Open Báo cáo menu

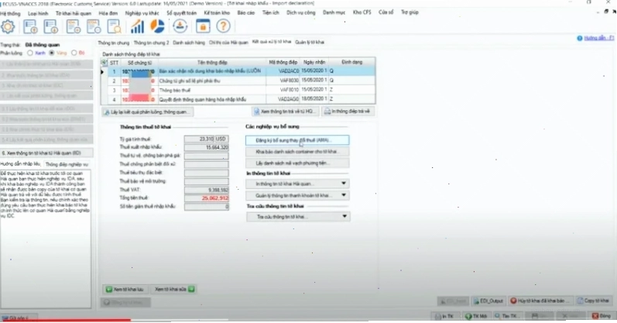tap(246, 13)
